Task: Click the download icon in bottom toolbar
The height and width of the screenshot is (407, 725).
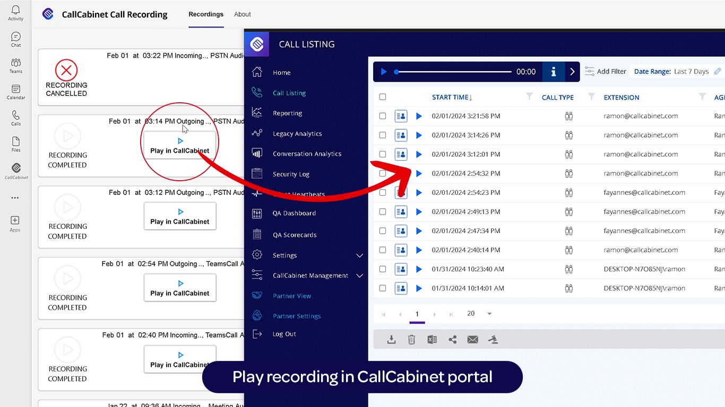Action: (x=392, y=340)
